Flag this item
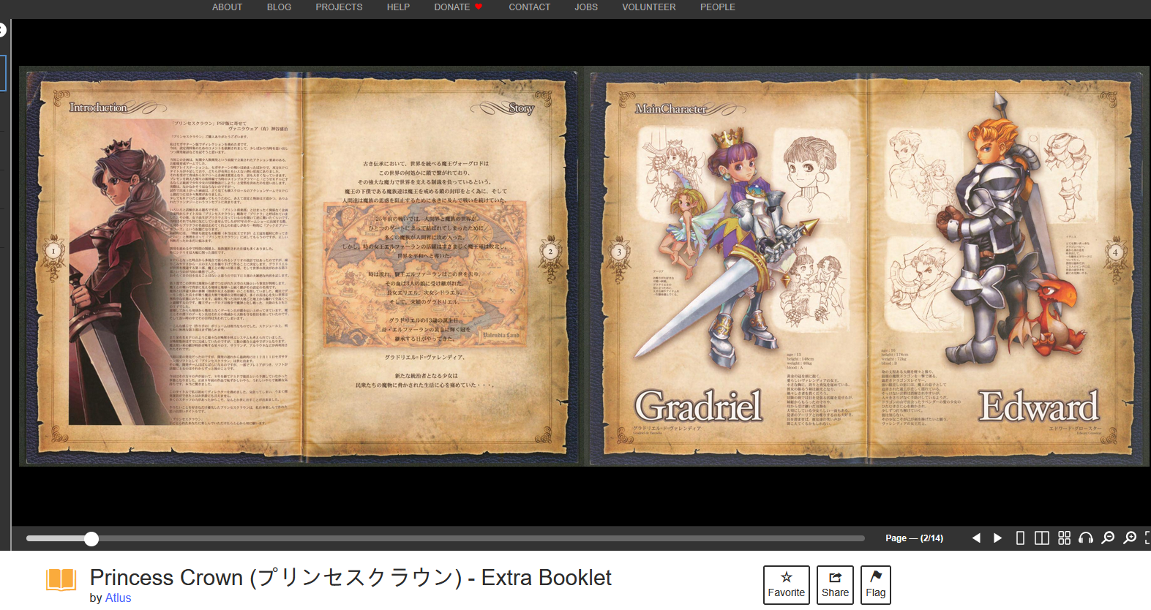 875,585
